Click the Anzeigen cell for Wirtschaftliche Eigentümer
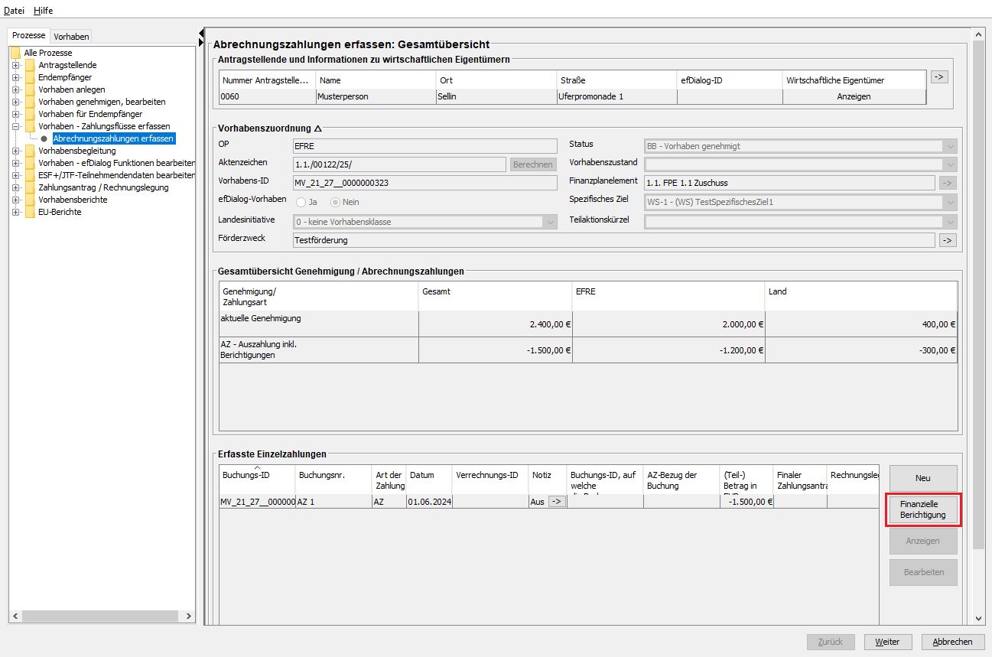Screen dimensions: 992x657 (854, 96)
